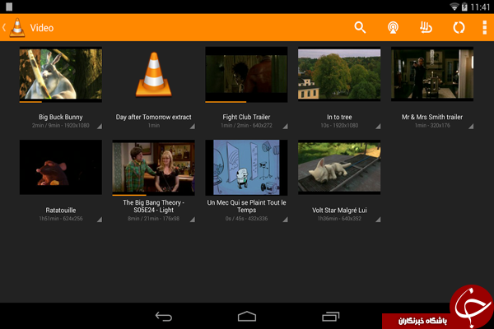Viewport: 494px width, 329px height.
Task: Expand options triangle for In to tree
Action: click(x=379, y=126)
